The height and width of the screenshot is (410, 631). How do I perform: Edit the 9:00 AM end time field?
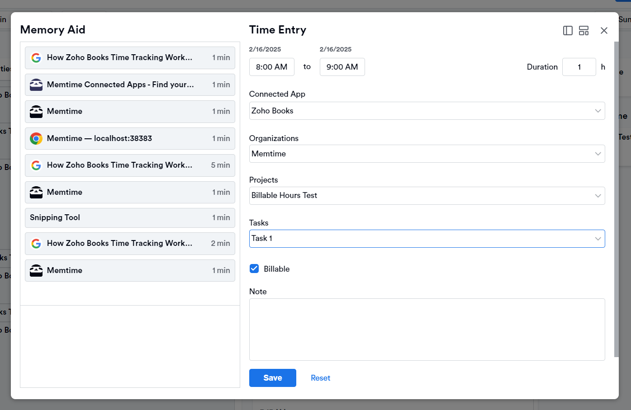(342, 67)
